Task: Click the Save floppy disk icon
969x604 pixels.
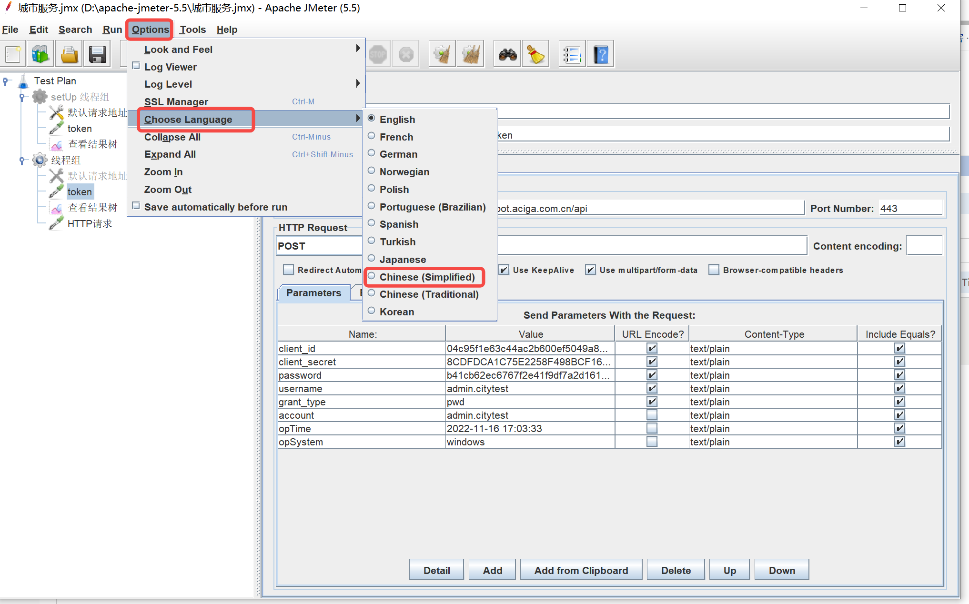Action: point(97,54)
